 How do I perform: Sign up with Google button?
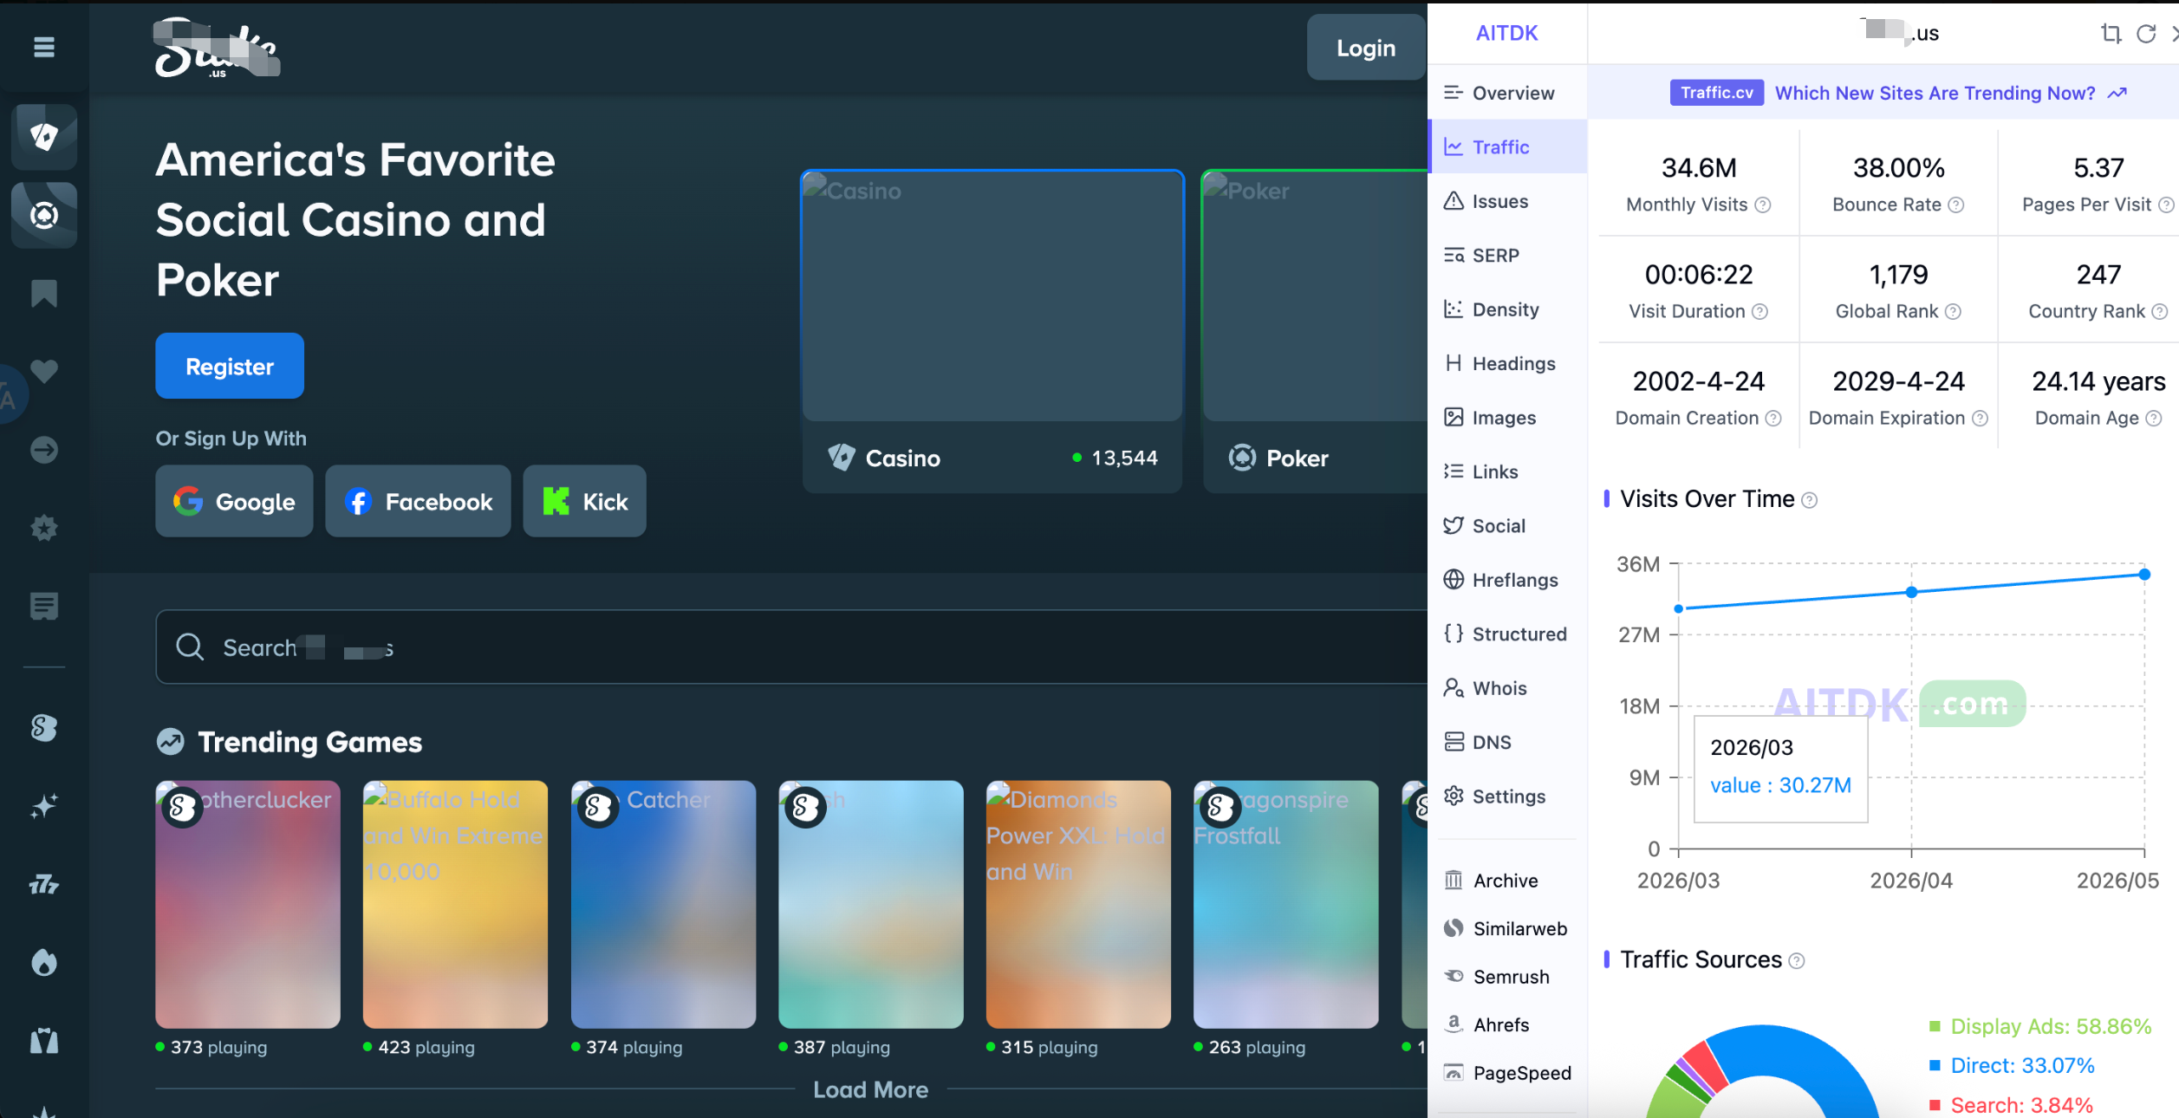point(234,502)
